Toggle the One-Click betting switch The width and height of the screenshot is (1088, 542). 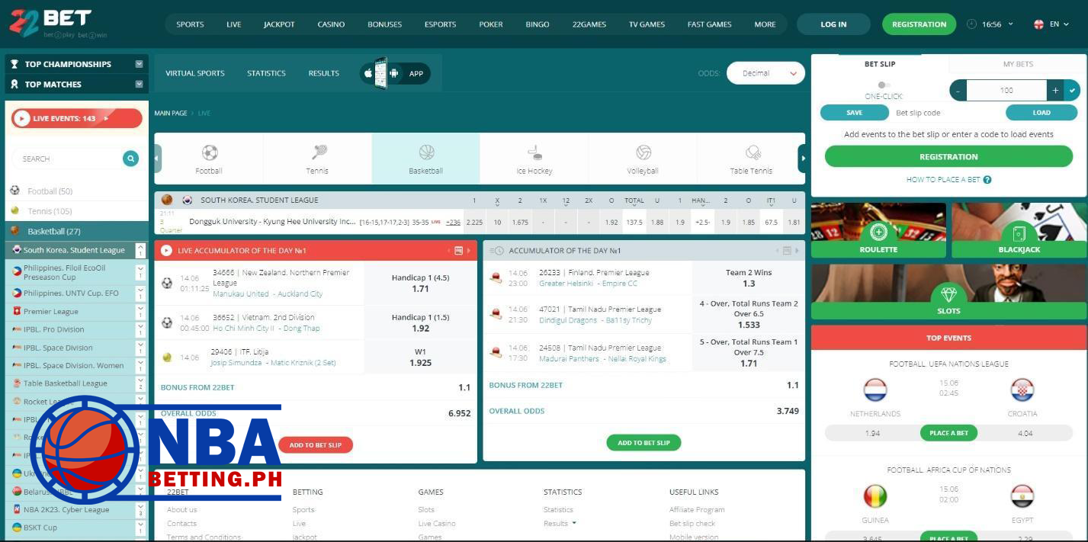point(883,85)
